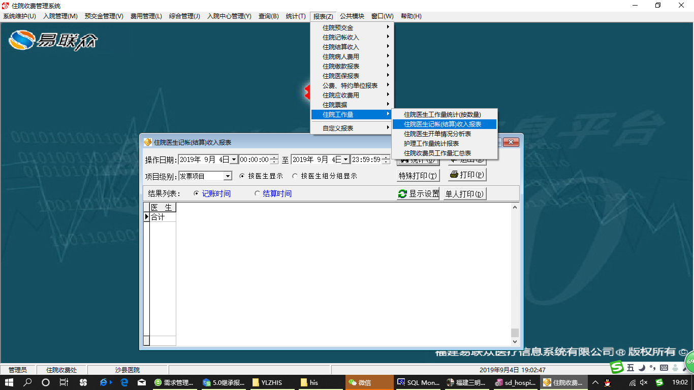Click the 单人打印(D) button

pos(465,193)
